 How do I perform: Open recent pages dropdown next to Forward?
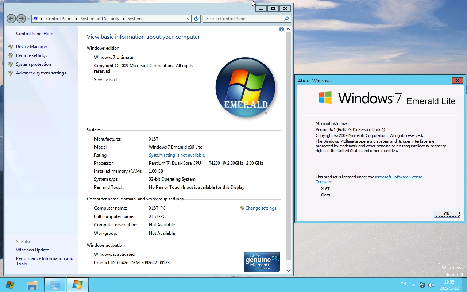(28, 19)
